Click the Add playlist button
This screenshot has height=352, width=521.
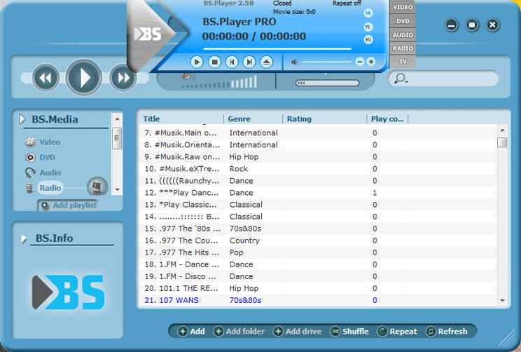pos(69,205)
